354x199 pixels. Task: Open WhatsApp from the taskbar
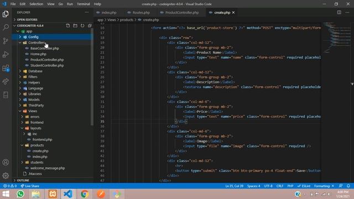[x=20, y=194]
